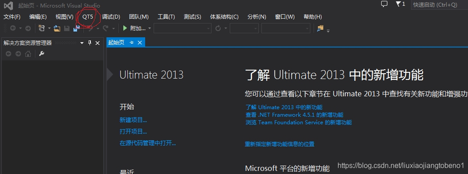Click the green 附加... start button
The image size is (468, 174).
point(134,28)
